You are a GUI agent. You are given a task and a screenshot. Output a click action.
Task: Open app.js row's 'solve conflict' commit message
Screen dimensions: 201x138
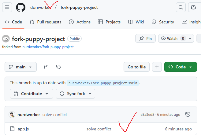(99, 129)
